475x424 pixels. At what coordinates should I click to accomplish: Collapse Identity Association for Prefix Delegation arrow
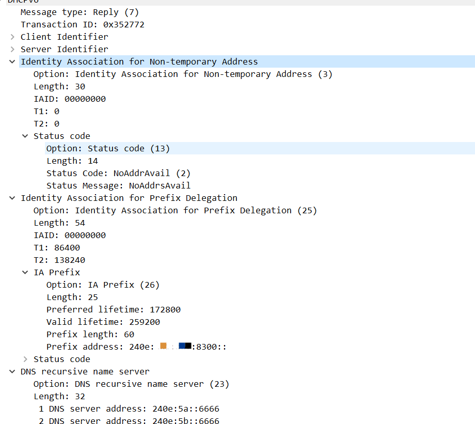[x=12, y=198]
